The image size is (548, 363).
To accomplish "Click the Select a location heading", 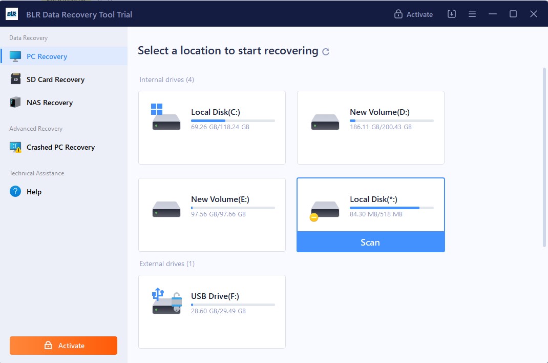I will pos(228,51).
